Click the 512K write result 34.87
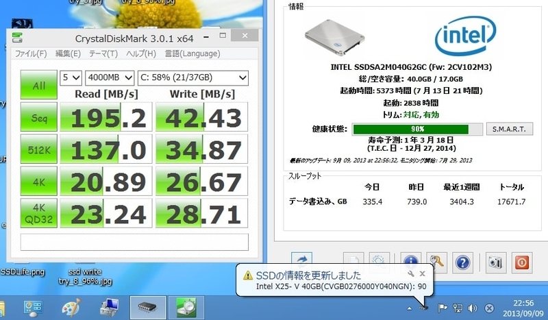Screen dimensions: 548x320 click(201, 149)
